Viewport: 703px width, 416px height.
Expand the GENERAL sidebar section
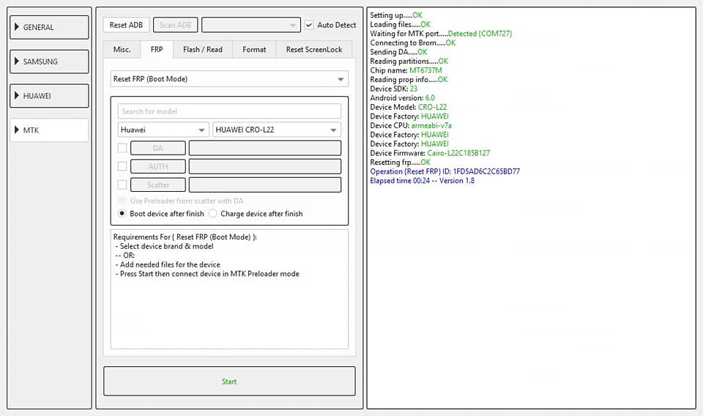coord(49,27)
